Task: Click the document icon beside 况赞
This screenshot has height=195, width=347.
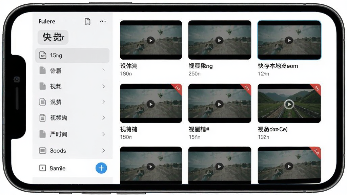Action: click(42, 102)
